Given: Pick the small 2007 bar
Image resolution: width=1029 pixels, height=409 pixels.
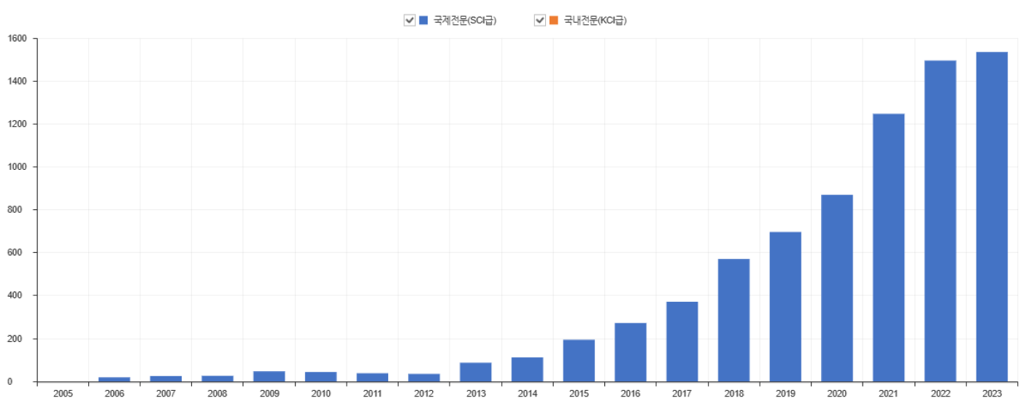Looking at the screenshot, I should [x=166, y=378].
